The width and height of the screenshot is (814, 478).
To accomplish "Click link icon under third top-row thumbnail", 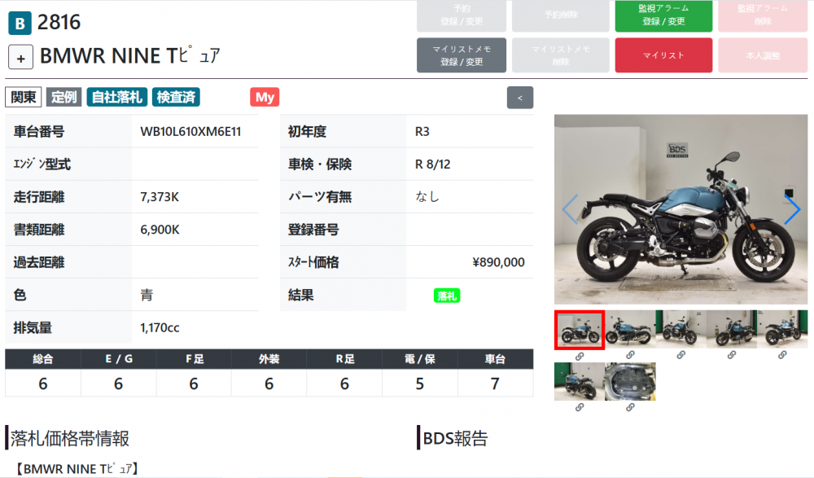I will (x=681, y=355).
